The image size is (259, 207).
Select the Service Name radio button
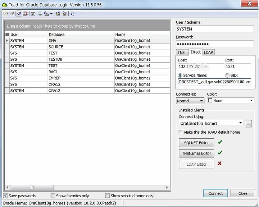[x=180, y=75]
